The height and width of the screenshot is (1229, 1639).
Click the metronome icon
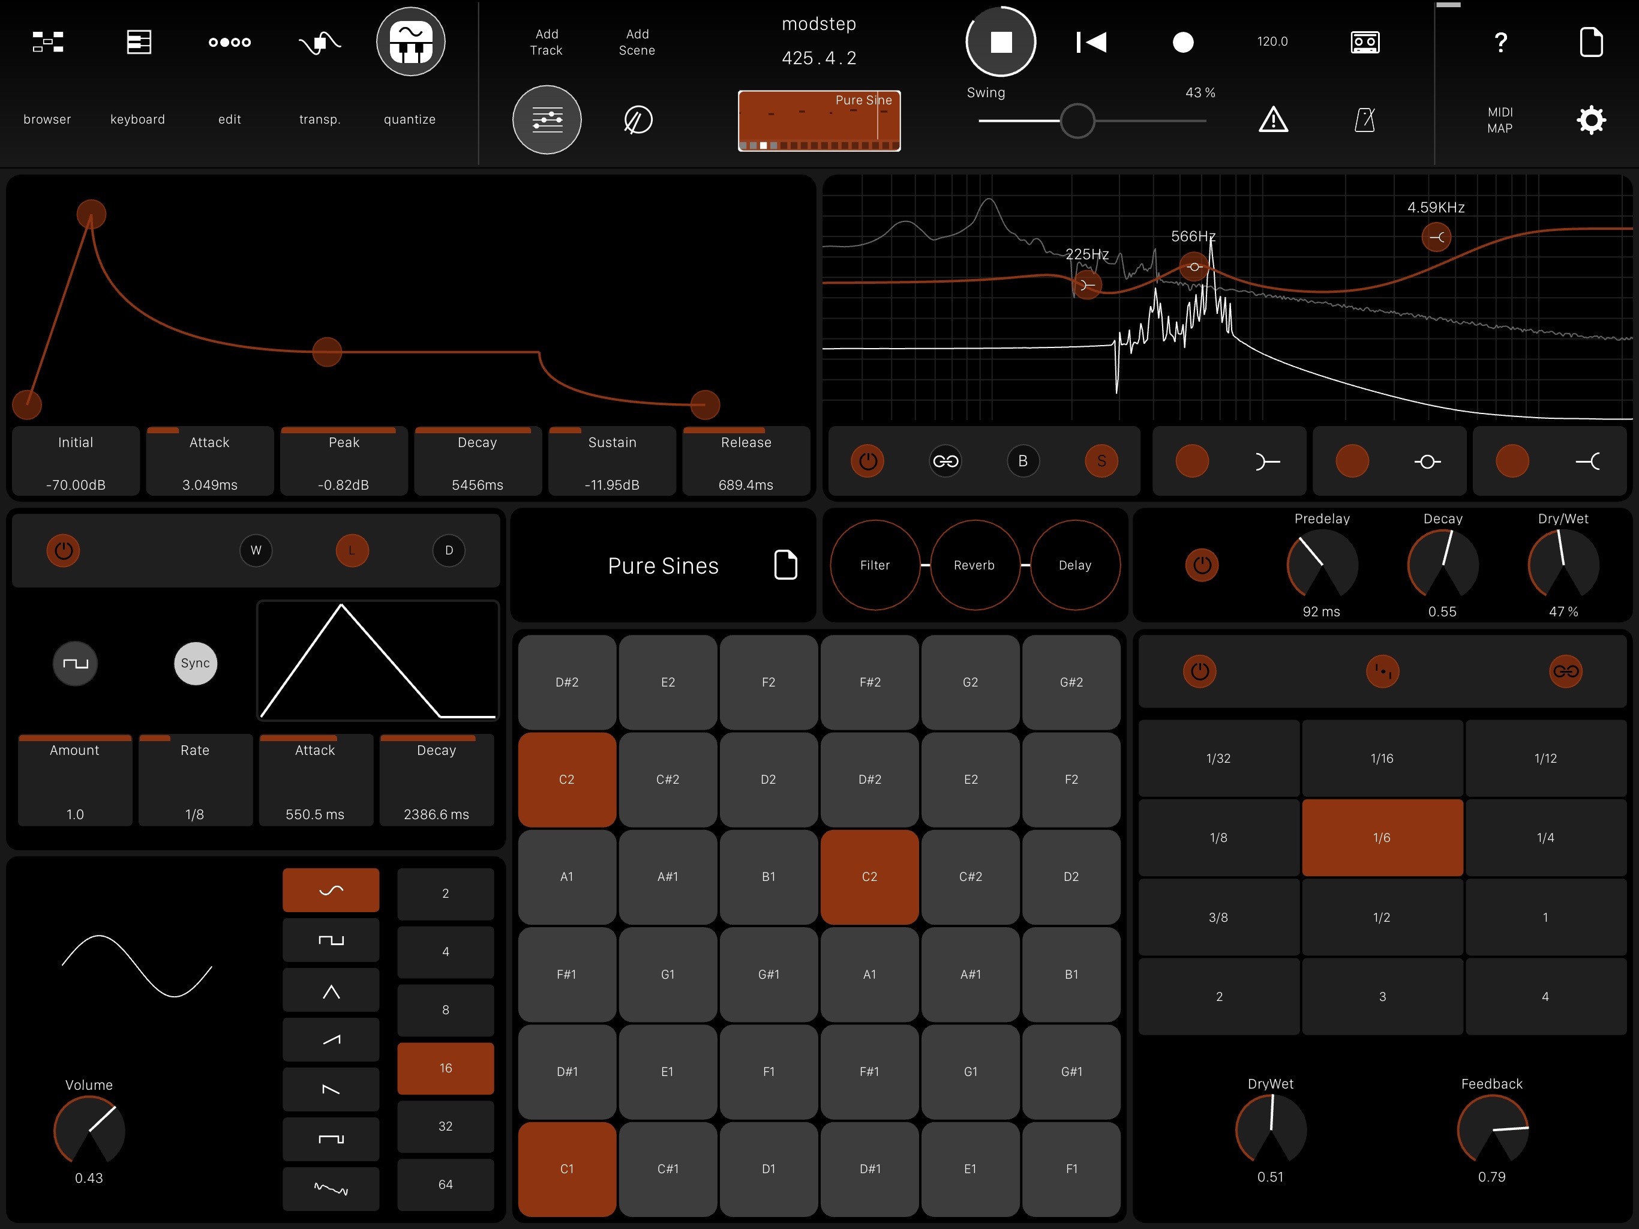pos(1364,120)
